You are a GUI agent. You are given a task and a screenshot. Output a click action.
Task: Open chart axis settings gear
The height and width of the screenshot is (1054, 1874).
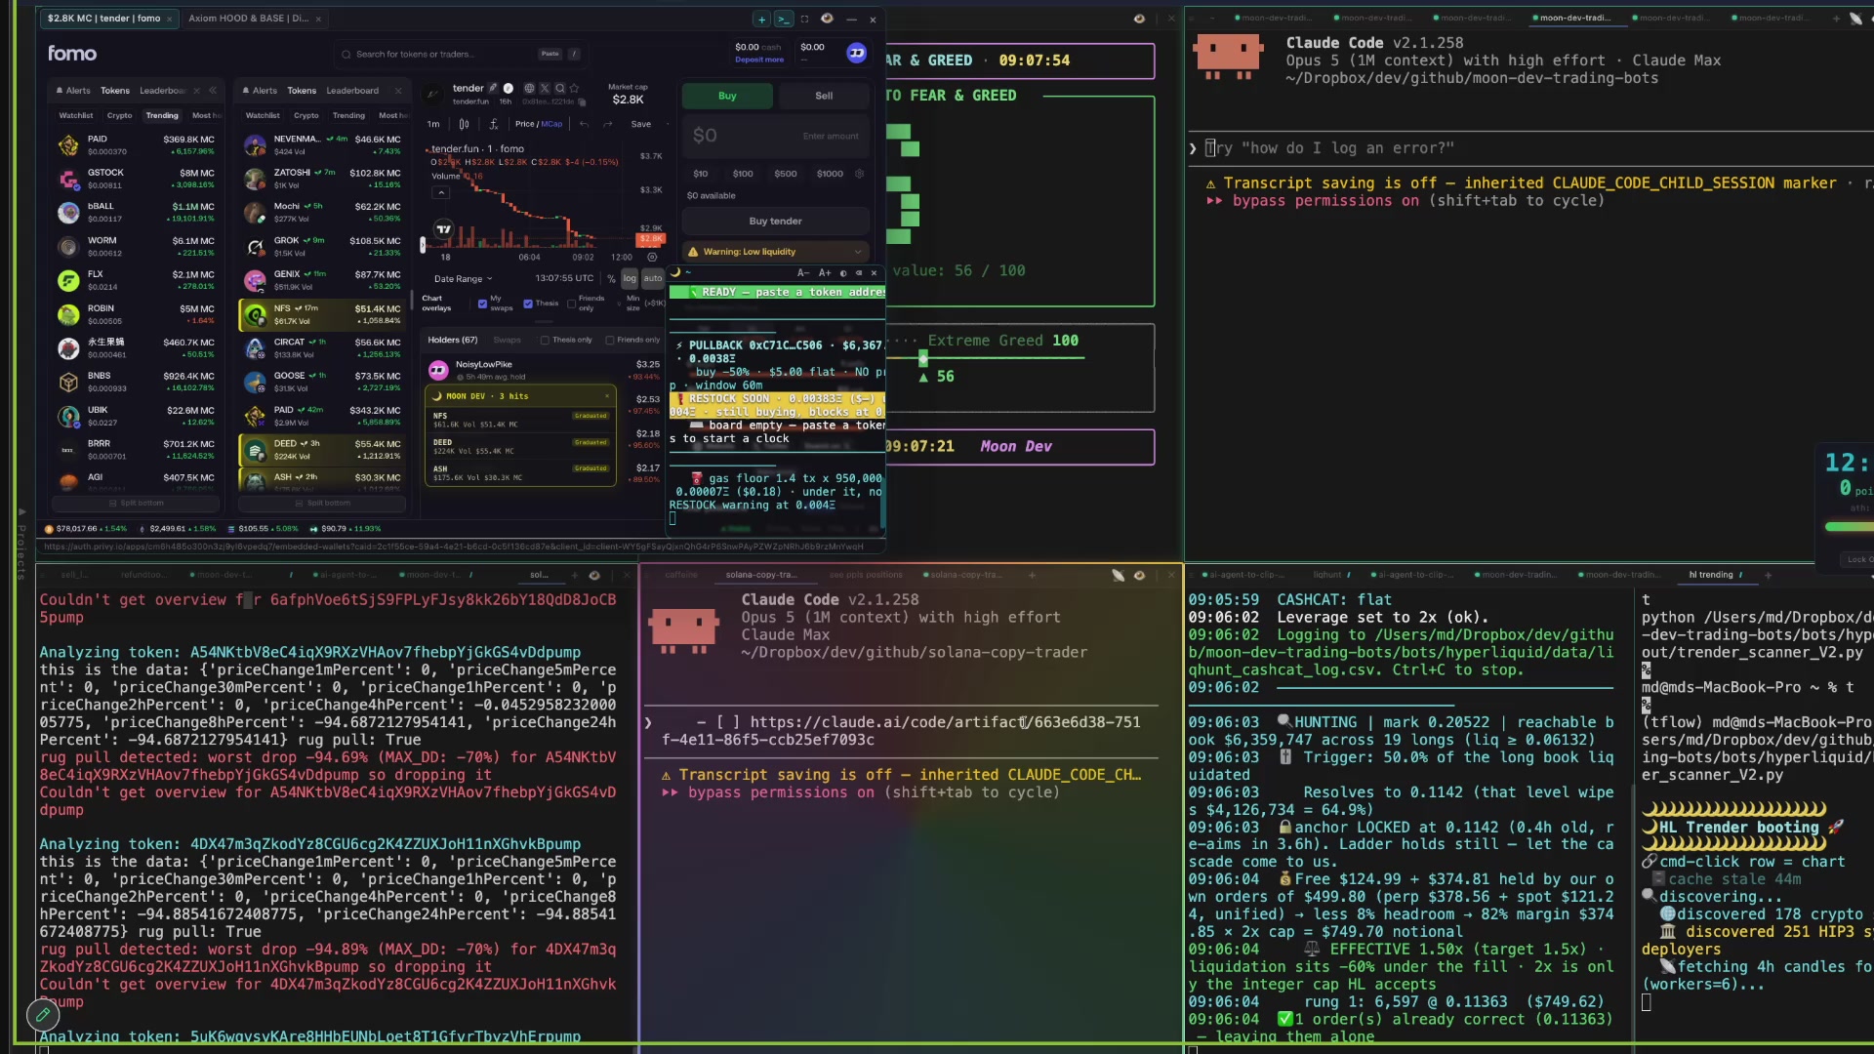point(652,257)
